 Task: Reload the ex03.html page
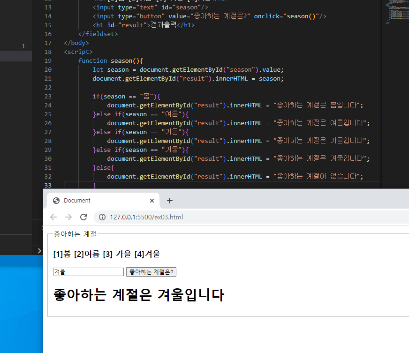83,217
